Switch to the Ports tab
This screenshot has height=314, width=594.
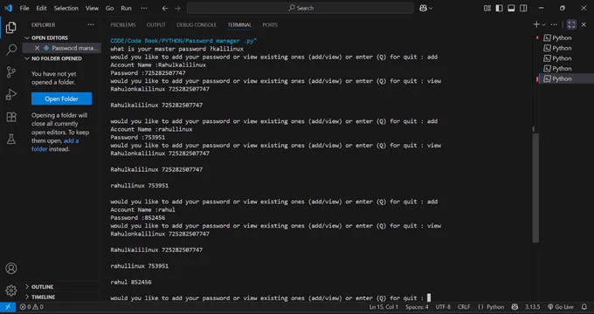[x=270, y=25]
